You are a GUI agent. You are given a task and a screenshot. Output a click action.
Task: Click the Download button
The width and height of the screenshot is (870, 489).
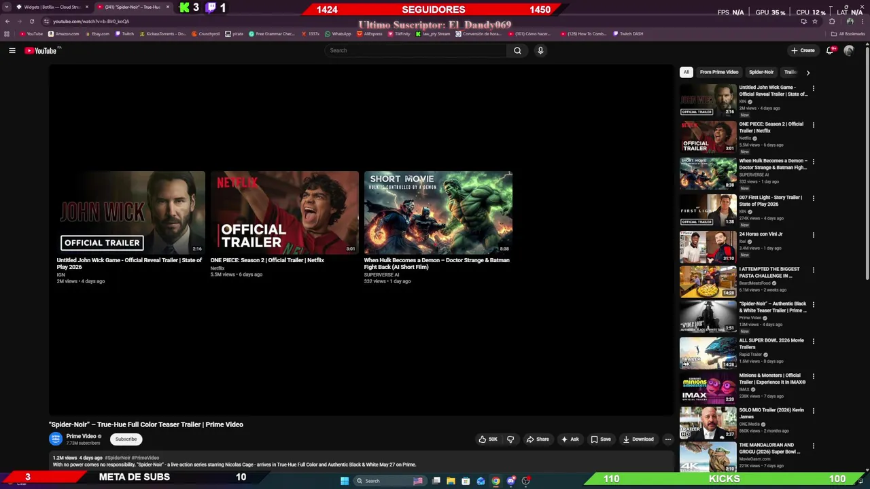coord(638,439)
